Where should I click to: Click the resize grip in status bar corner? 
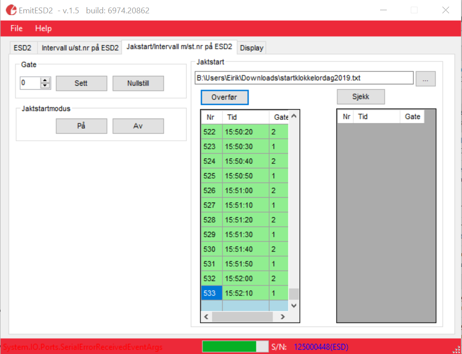(457, 349)
